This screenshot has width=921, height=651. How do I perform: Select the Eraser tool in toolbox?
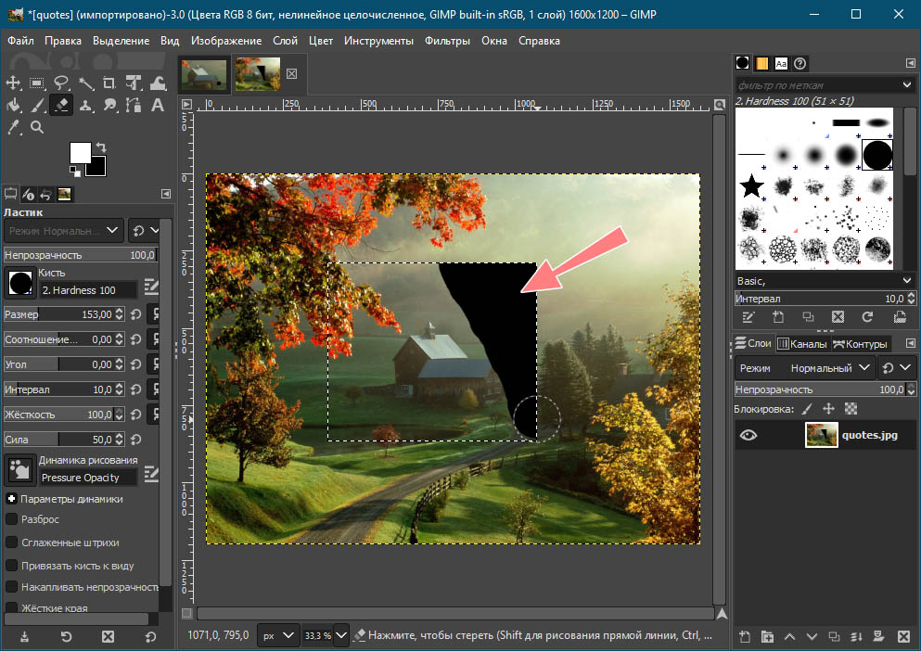tap(61, 105)
